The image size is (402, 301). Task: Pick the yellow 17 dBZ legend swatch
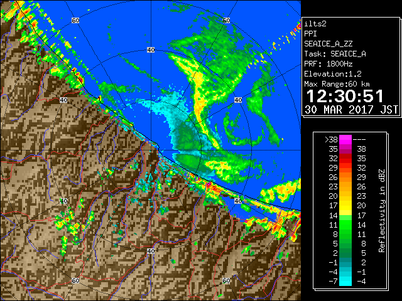[345, 206]
